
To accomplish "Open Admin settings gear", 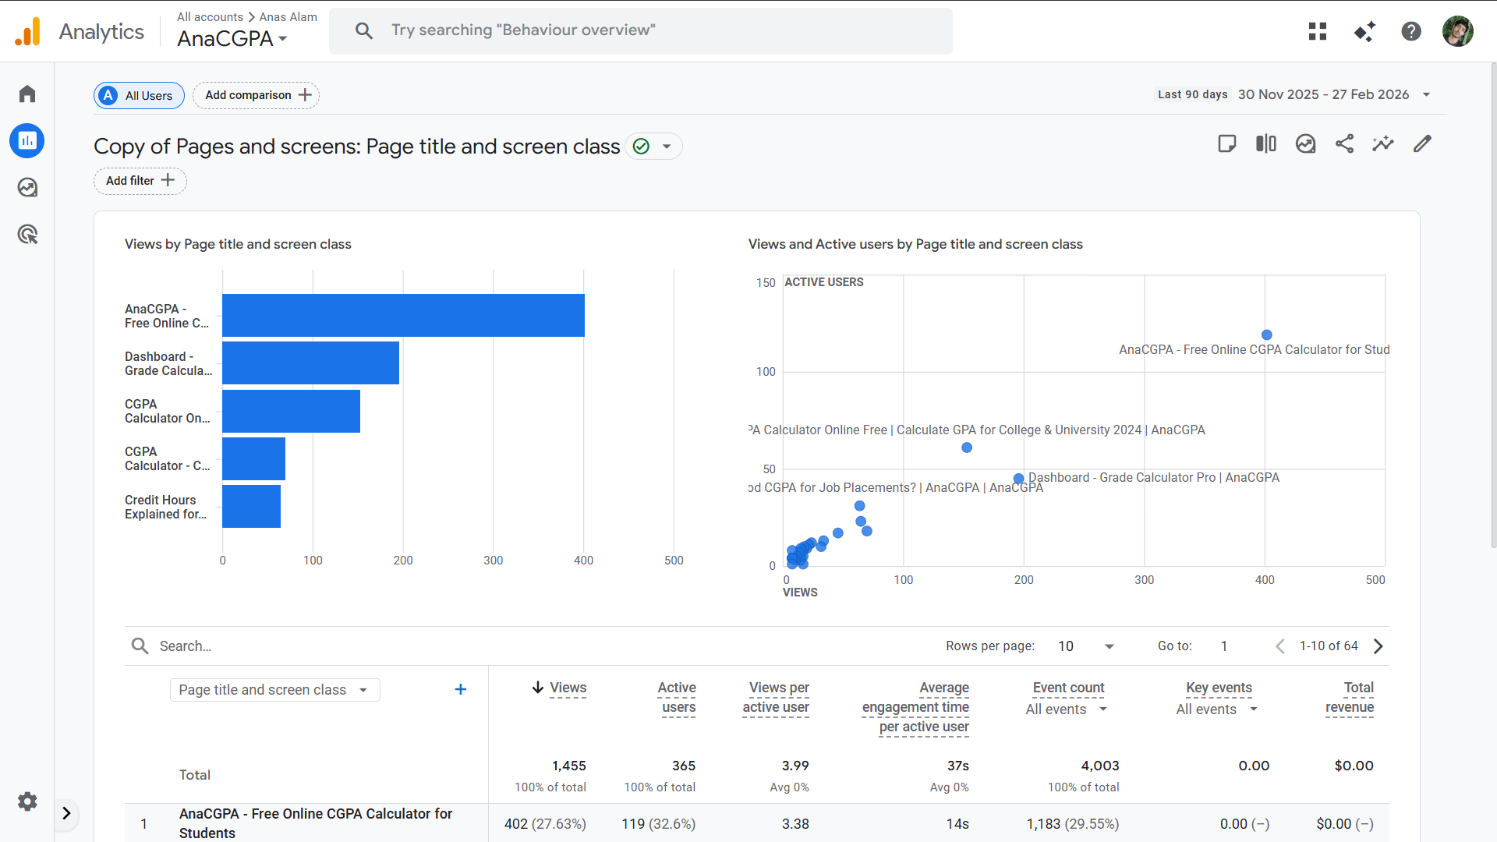I will coord(27,801).
